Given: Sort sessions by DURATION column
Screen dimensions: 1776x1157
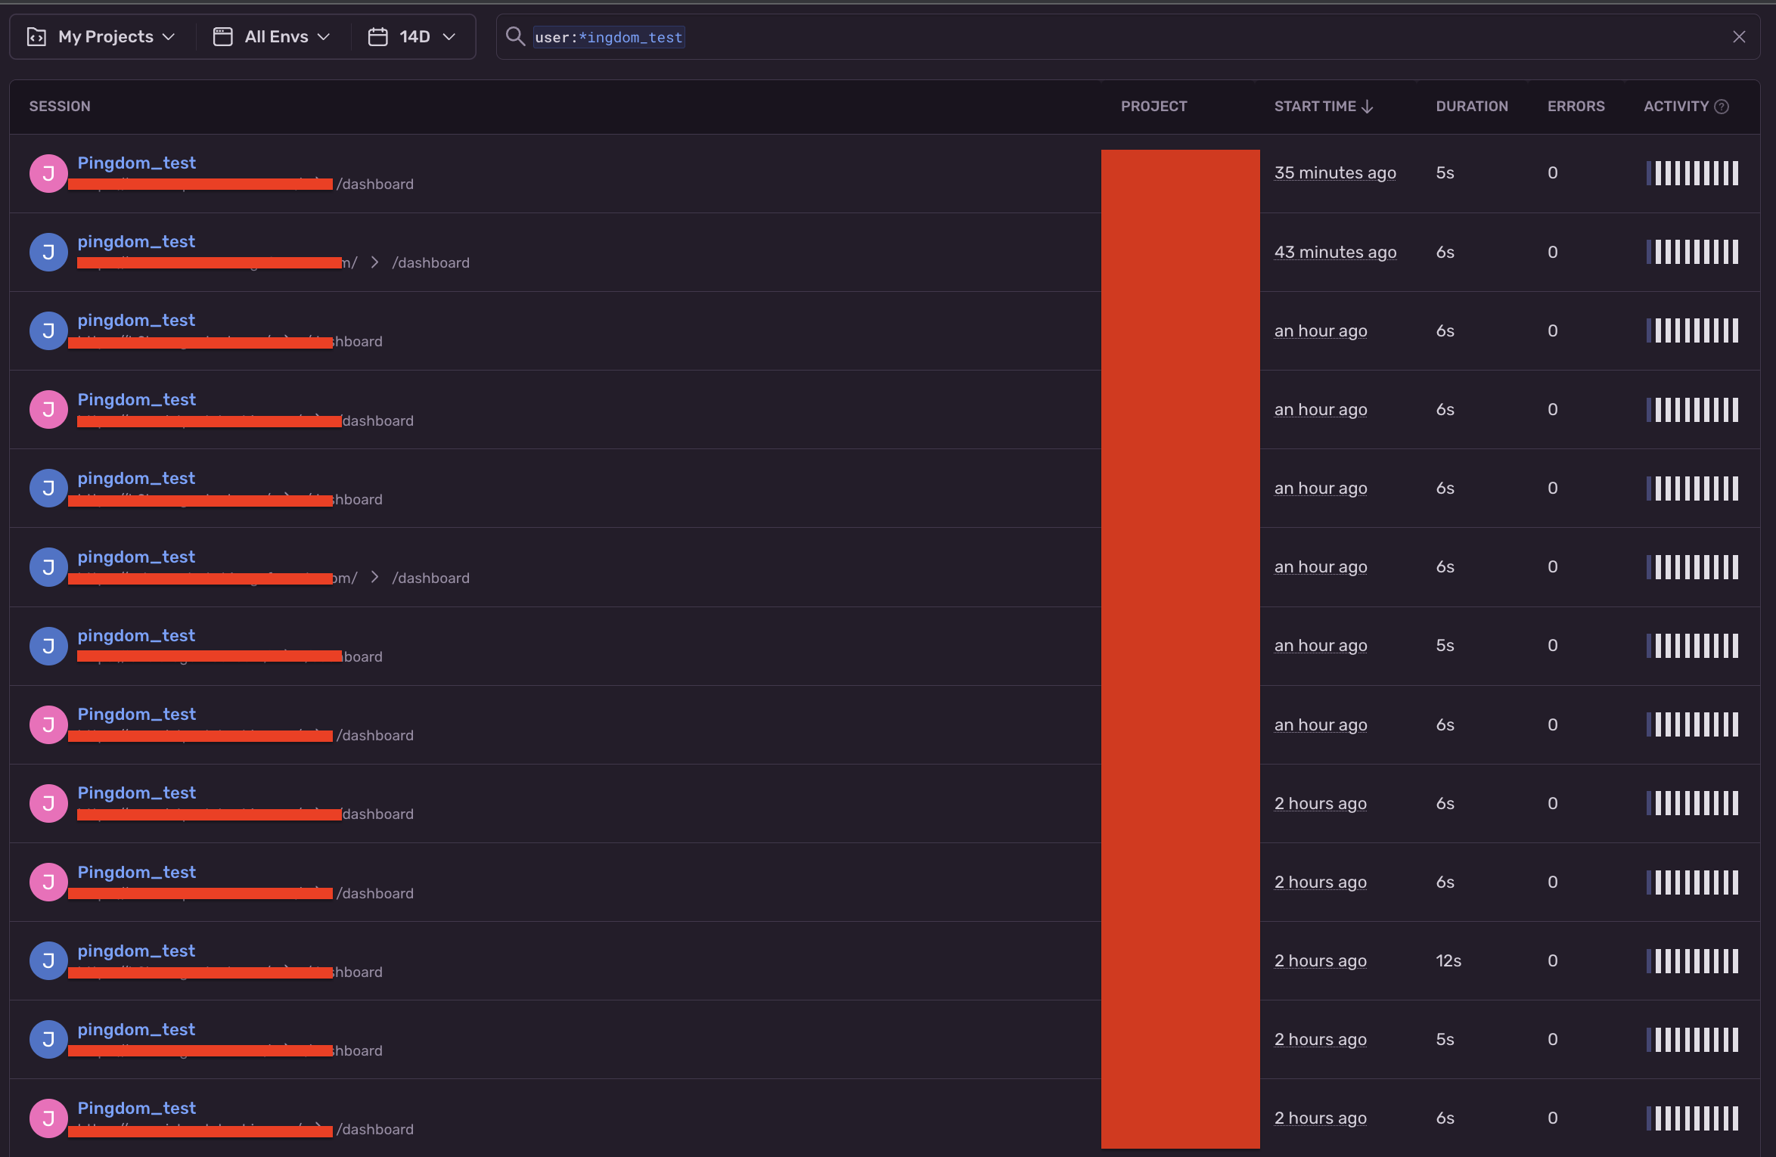Looking at the screenshot, I should (x=1470, y=107).
